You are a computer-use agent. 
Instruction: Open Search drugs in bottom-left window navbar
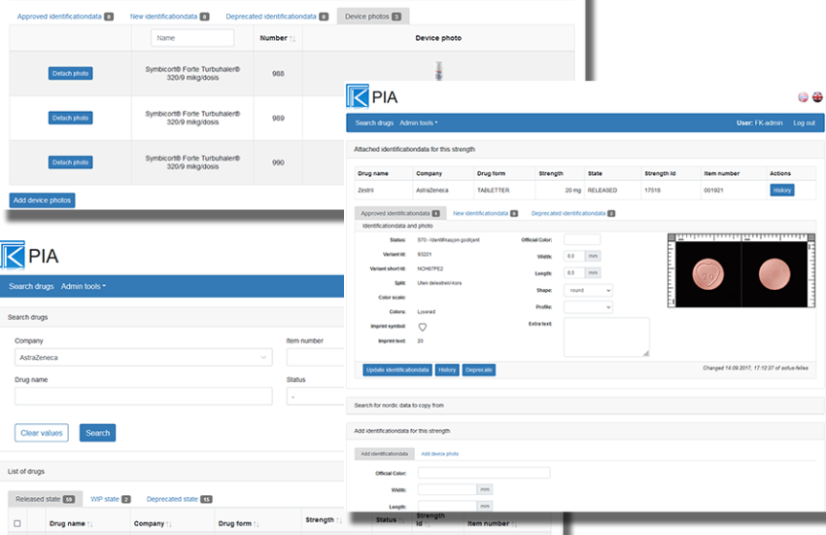point(31,286)
